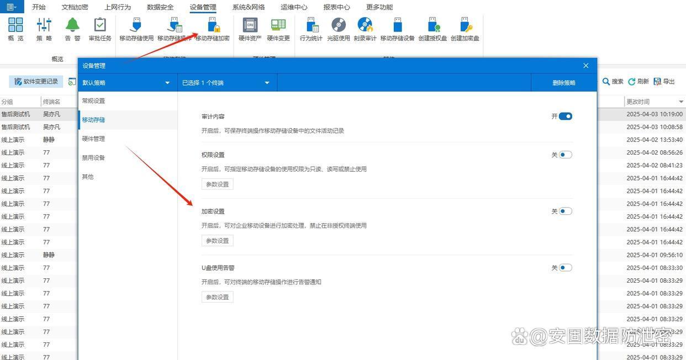Expand the 默认策略 dropdown
The width and height of the screenshot is (686, 360).
tap(167, 83)
